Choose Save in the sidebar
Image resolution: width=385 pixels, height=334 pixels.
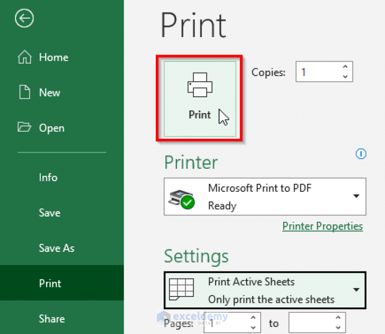coord(50,213)
